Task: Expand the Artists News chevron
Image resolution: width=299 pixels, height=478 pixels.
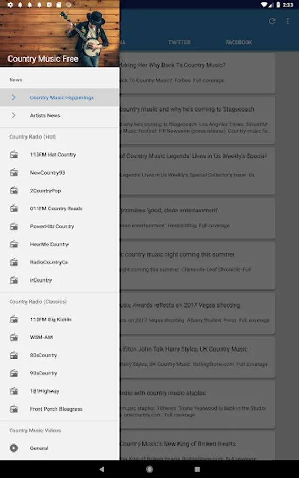Action: pyautogui.click(x=14, y=115)
